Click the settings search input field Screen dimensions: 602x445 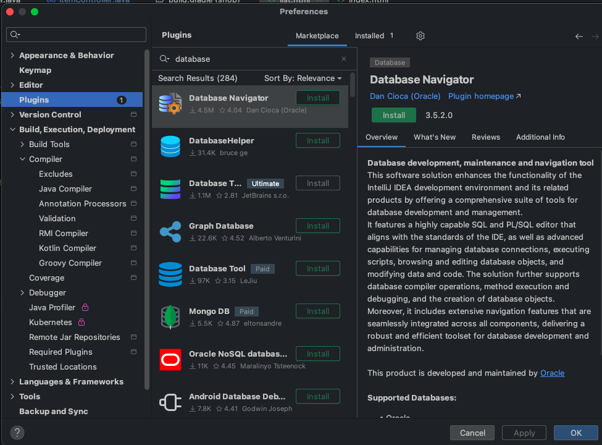(x=76, y=35)
